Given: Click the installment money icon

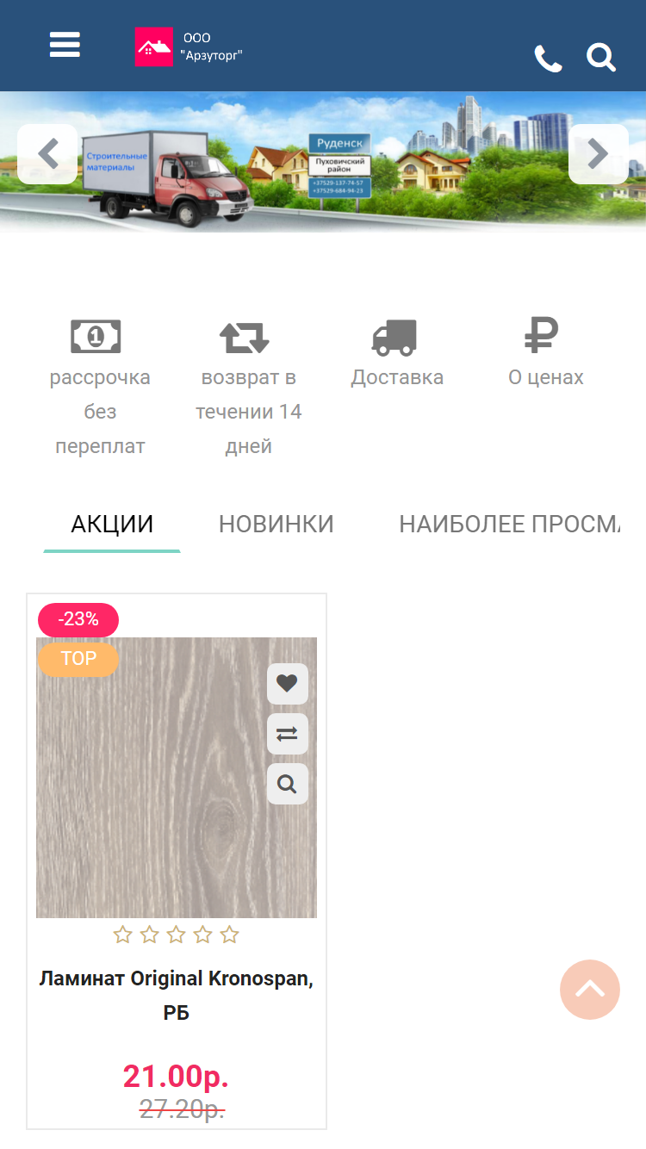Looking at the screenshot, I should point(96,336).
